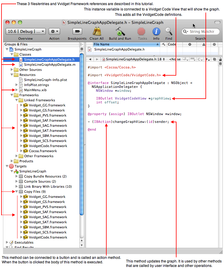Screen dimensions: 224x269
Task: Toggle the editor lock icon
Action: (x=220, y=59)
